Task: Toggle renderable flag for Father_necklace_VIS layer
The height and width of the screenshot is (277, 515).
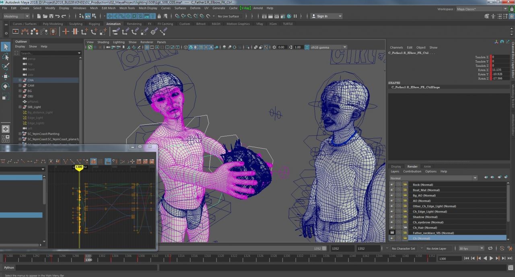Action: click(392, 233)
